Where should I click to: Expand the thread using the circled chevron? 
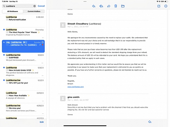click(42, 42)
